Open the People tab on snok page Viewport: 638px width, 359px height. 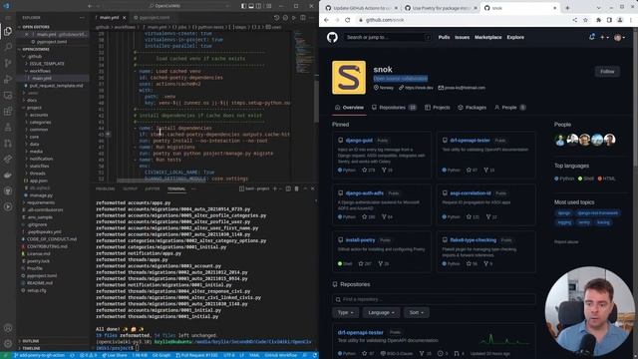pyautogui.click(x=509, y=108)
